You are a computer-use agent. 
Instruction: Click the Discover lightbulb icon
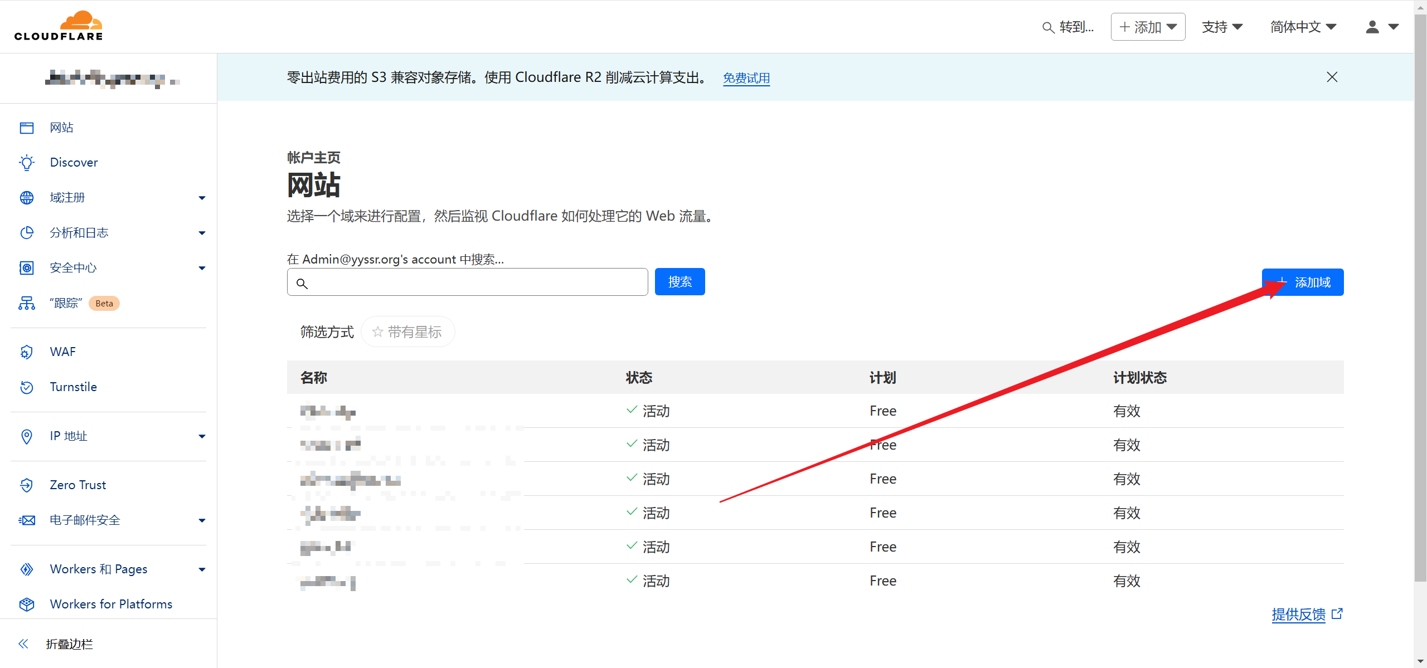27,163
